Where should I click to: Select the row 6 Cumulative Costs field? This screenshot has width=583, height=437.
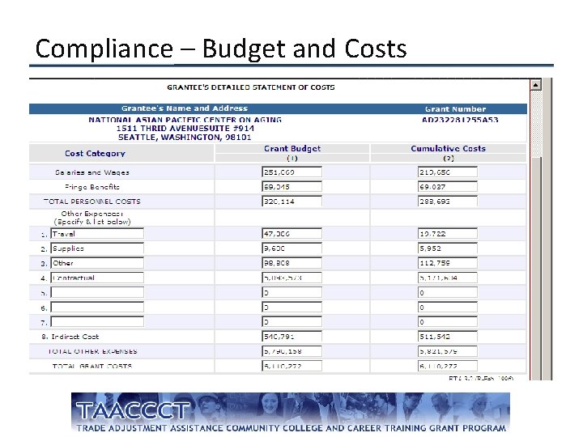448,307
